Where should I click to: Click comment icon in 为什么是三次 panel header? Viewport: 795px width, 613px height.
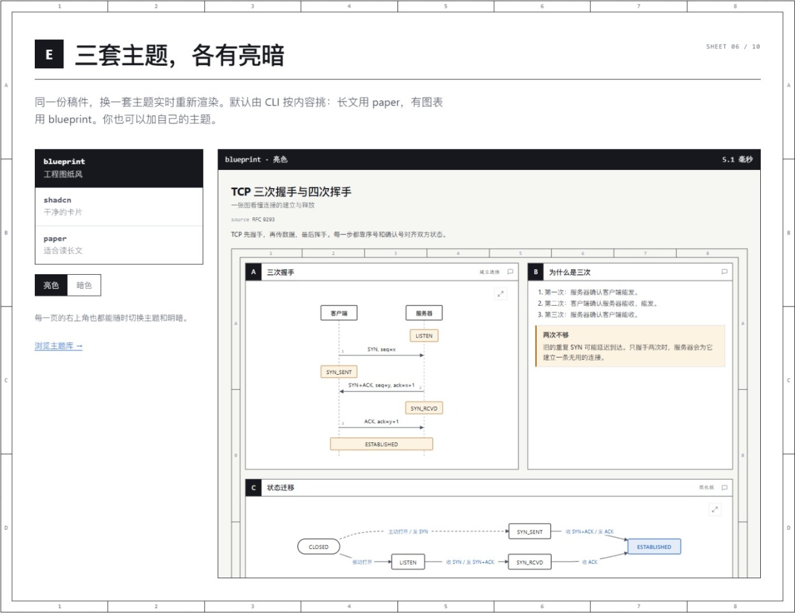pos(724,272)
